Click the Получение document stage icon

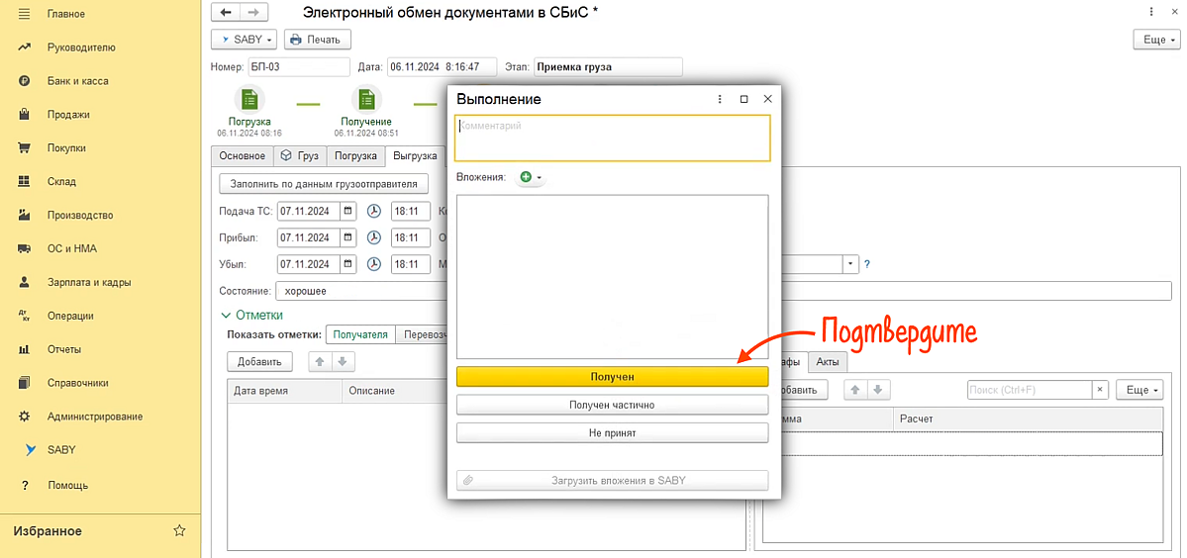tap(366, 100)
